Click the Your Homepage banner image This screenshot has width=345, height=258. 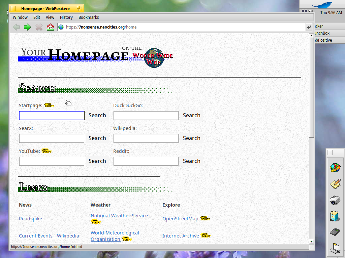[95, 56]
